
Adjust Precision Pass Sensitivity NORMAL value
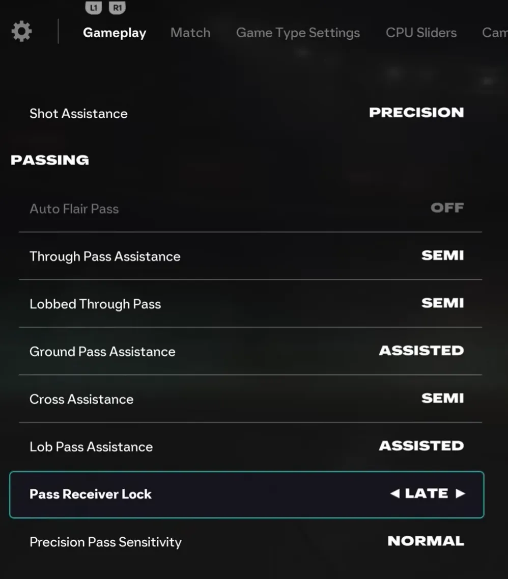pyautogui.click(x=426, y=541)
